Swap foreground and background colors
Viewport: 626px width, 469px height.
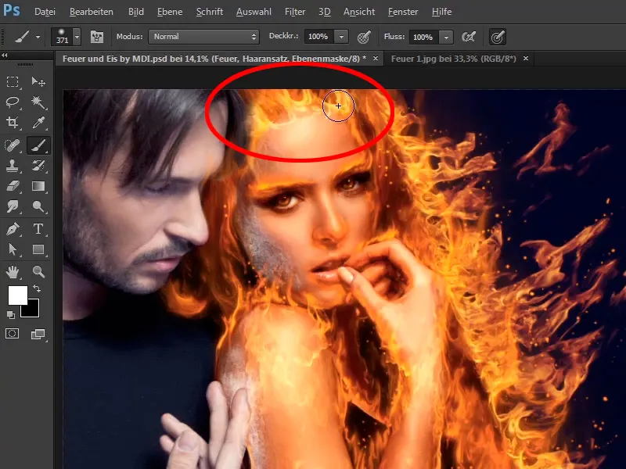[36, 288]
